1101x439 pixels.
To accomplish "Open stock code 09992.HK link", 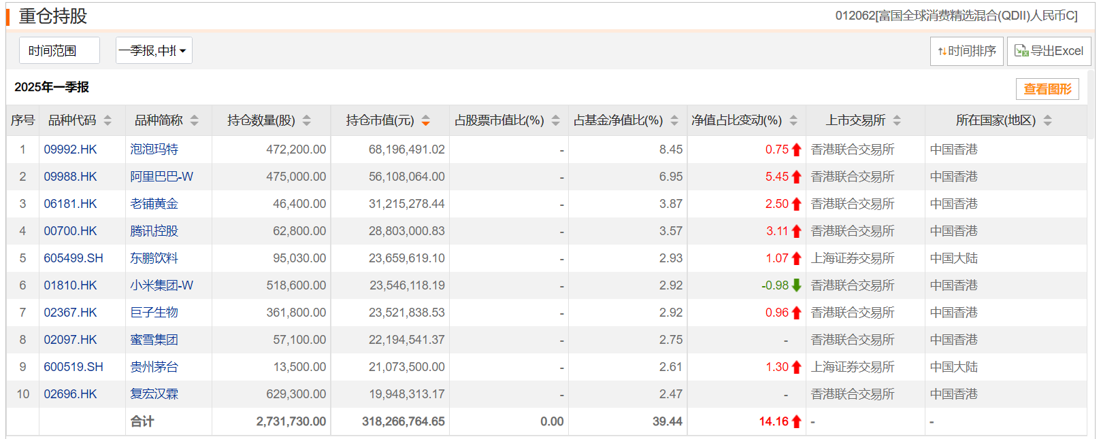I will point(70,150).
